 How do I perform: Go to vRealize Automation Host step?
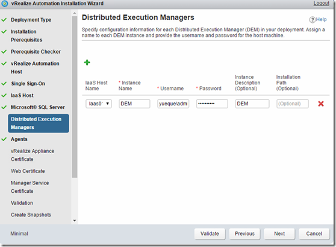click(35, 67)
